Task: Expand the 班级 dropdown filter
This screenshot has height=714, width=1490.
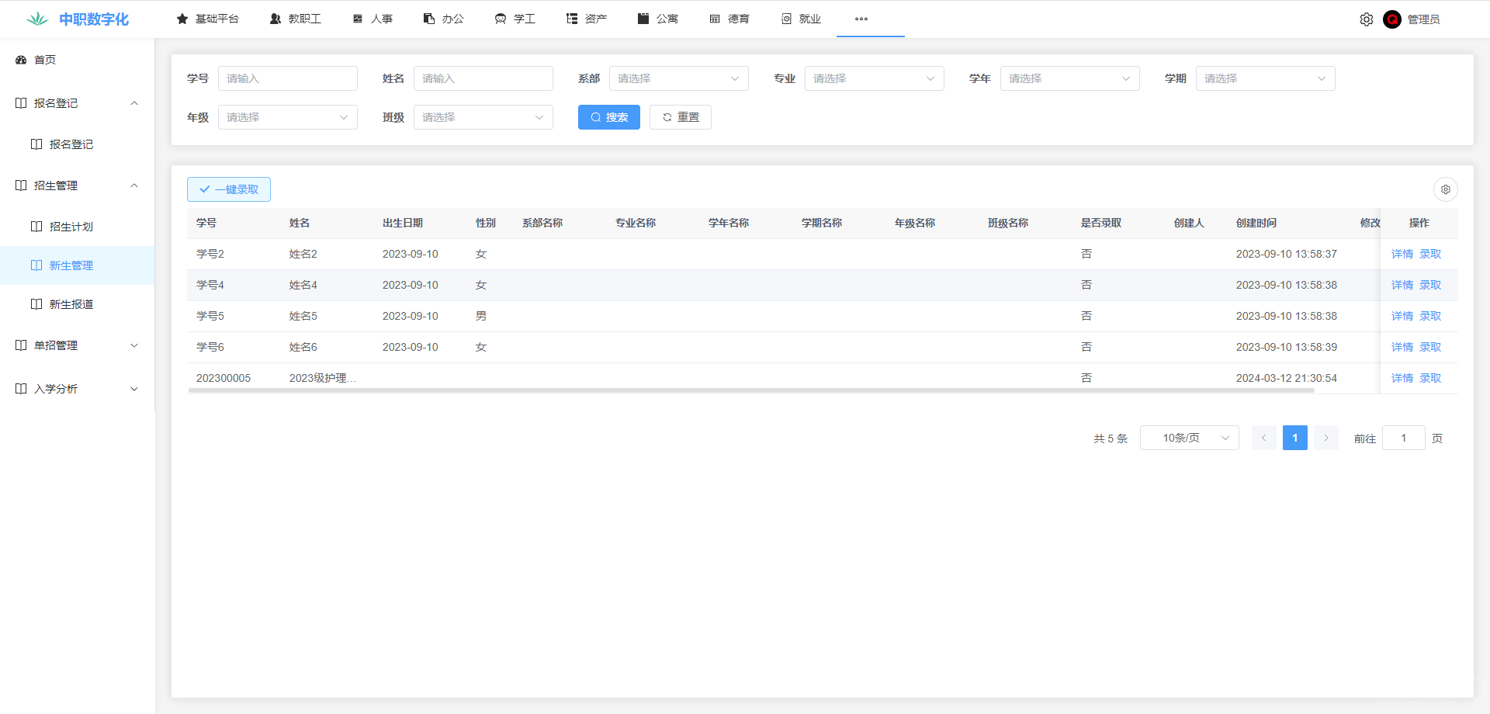Action: click(x=483, y=117)
